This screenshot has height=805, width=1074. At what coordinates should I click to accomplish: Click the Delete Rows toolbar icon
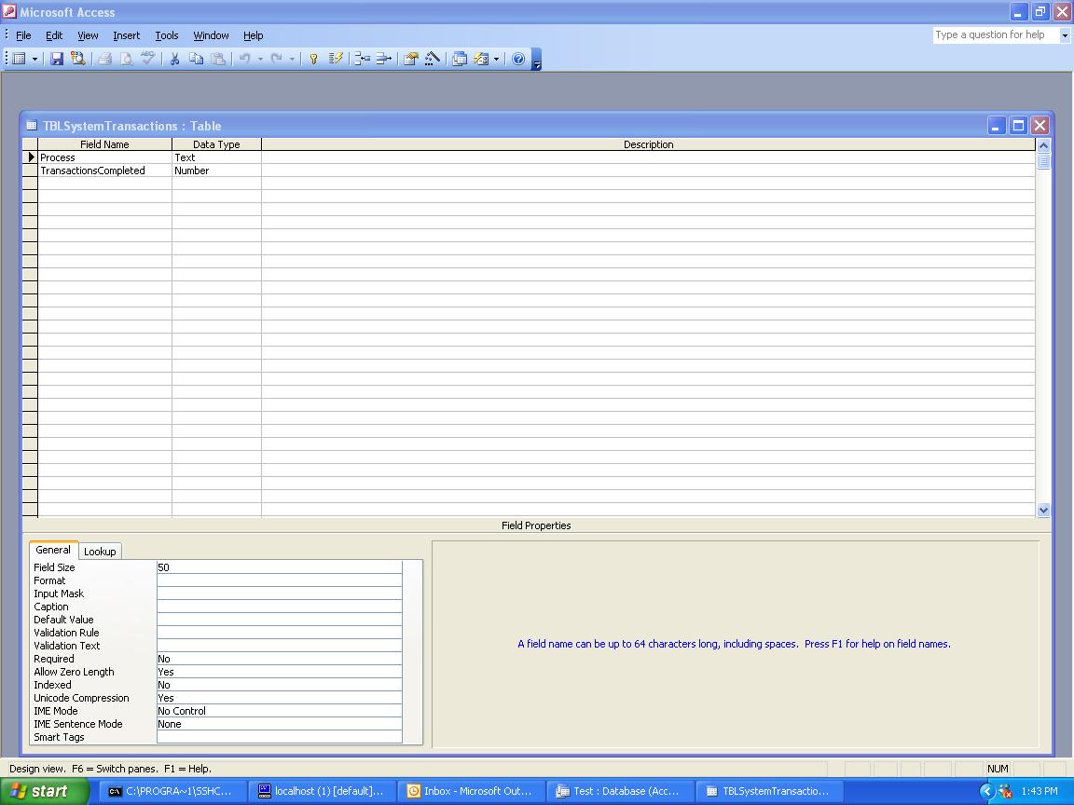pos(383,59)
